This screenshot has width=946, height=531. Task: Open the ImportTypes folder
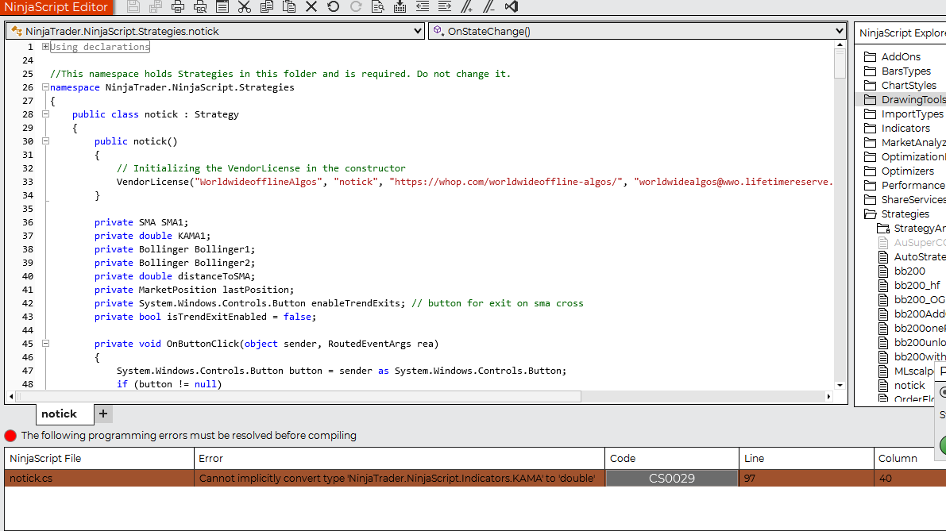pos(903,114)
